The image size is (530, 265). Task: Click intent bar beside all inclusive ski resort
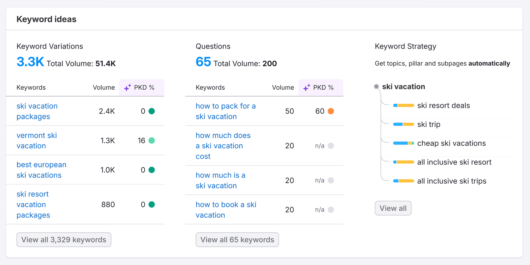tap(403, 162)
